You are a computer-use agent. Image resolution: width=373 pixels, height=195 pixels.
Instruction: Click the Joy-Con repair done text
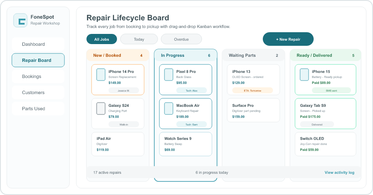click(x=314, y=144)
